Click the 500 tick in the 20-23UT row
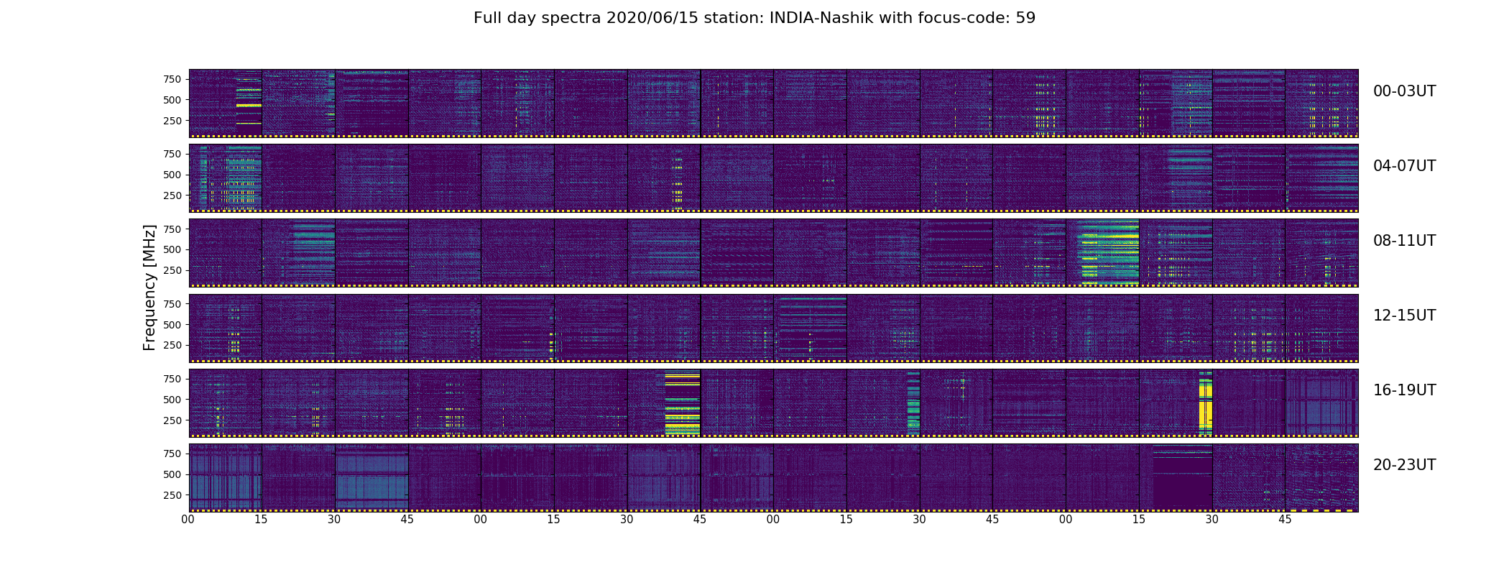Image resolution: width=1509 pixels, height=575 pixels. point(172,474)
